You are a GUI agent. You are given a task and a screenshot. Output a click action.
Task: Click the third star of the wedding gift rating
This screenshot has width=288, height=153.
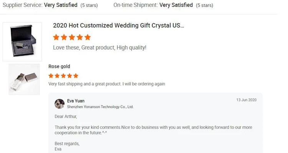click(x=72, y=37)
